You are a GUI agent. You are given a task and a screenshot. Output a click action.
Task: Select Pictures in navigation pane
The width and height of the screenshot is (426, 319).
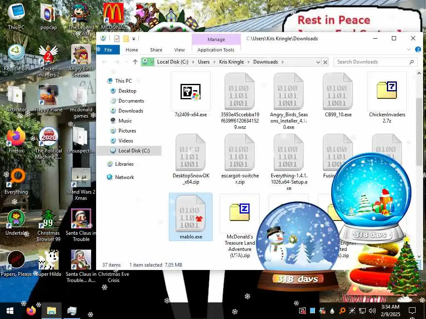(x=127, y=131)
